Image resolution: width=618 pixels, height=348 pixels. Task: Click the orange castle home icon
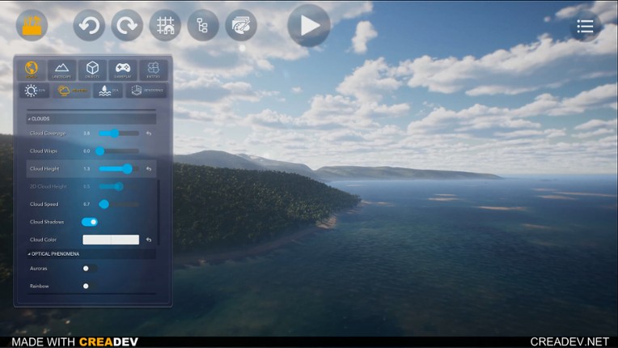(x=32, y=25)
